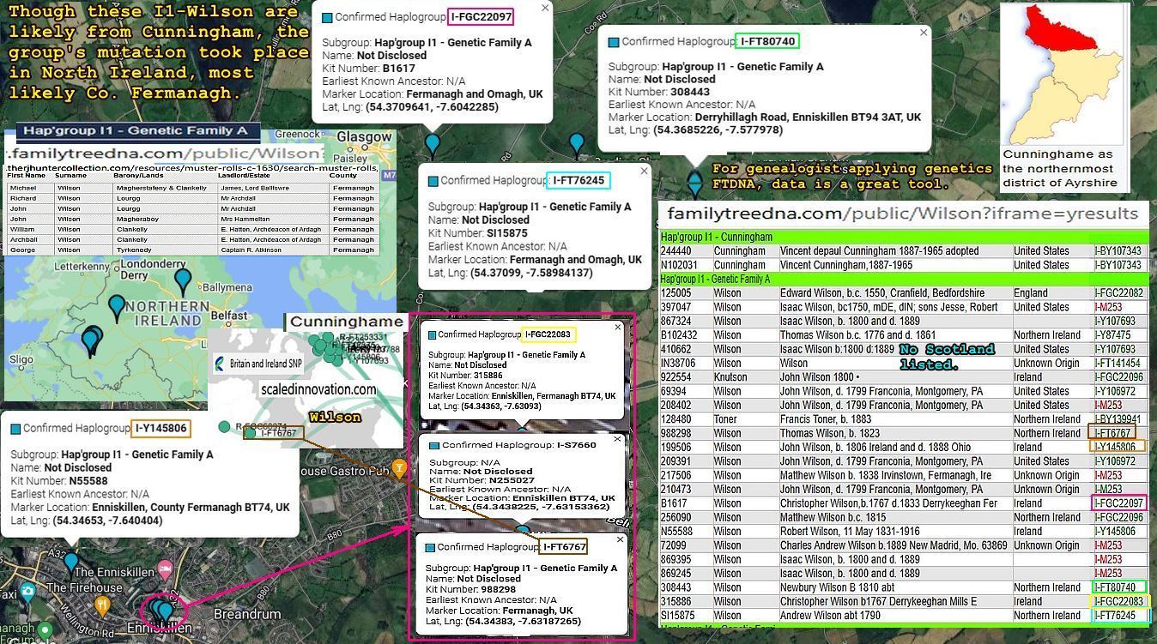The width and height of the screenshot is (1157, 644).
Task: Click the scaledinnovation.com text
Action: click(x=318, y=389)
